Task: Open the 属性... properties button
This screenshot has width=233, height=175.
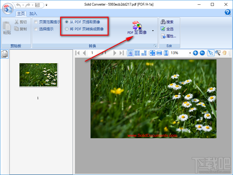Action: (x=168, y=36)
